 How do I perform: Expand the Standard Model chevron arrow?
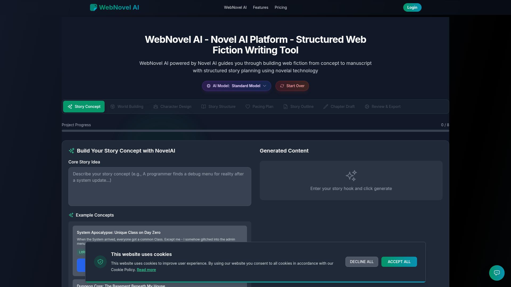[x=265, y=86]
